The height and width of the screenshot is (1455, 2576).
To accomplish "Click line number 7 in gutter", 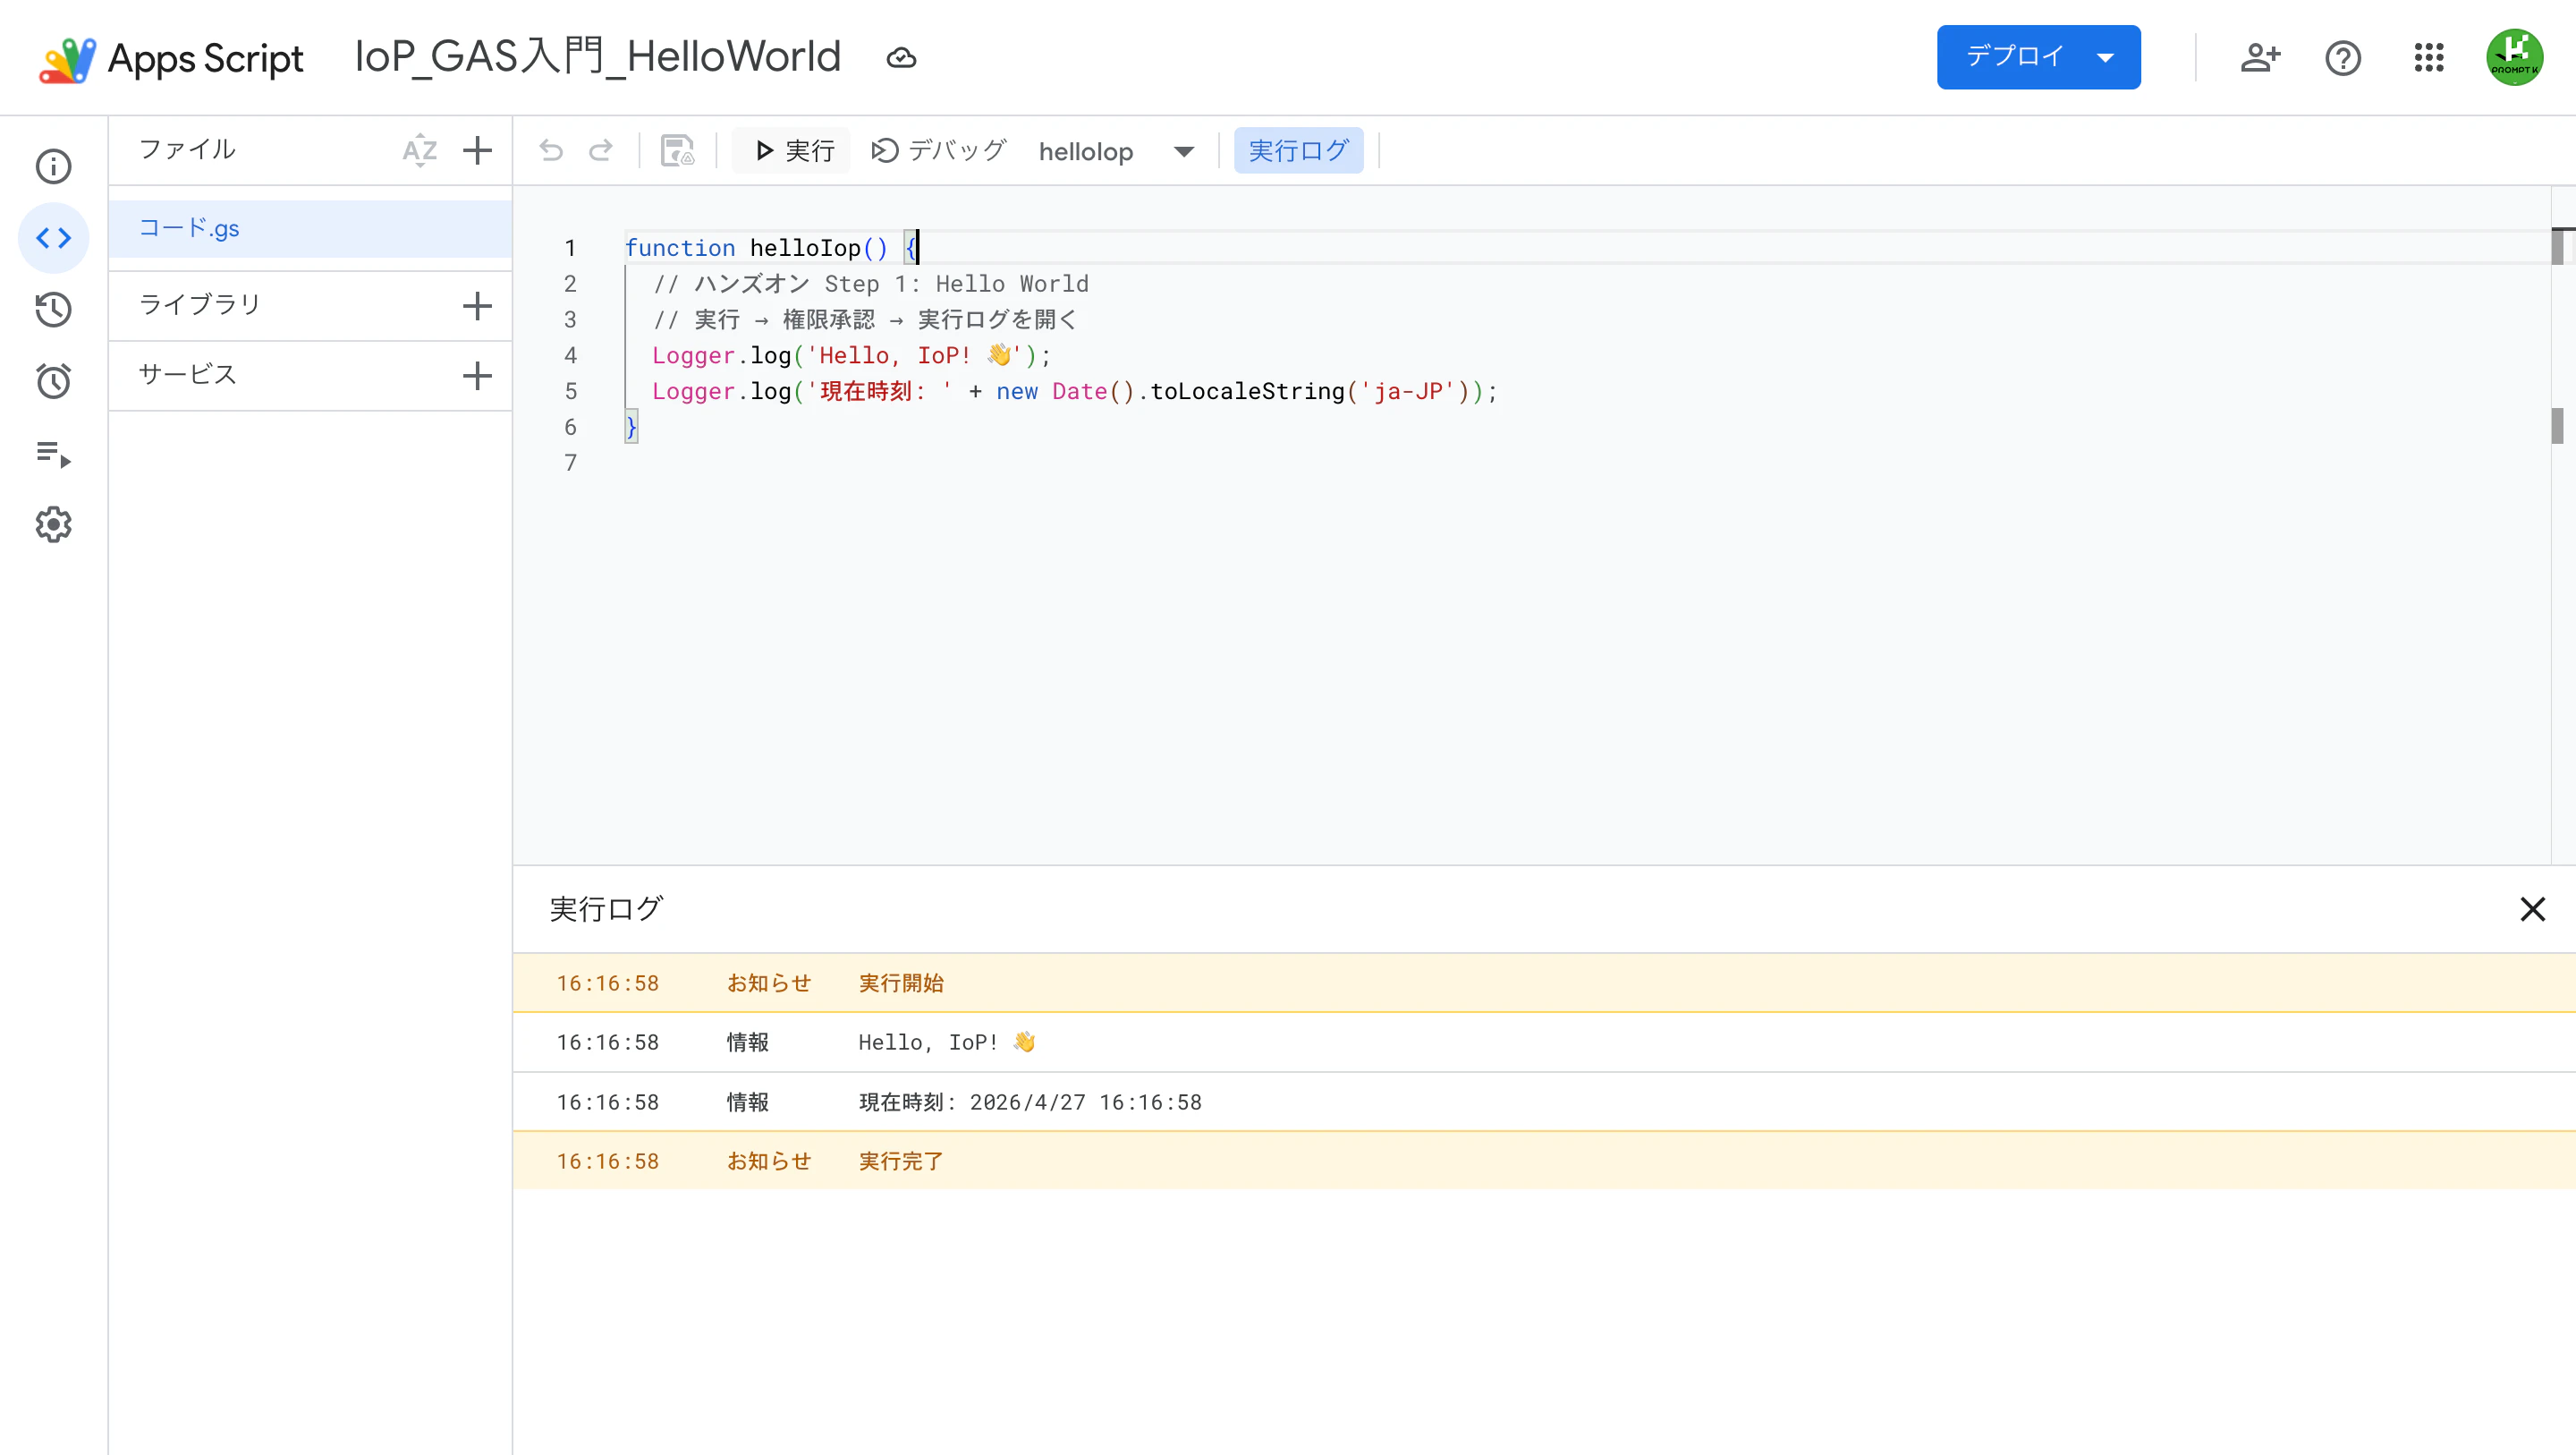I will 570,463.
